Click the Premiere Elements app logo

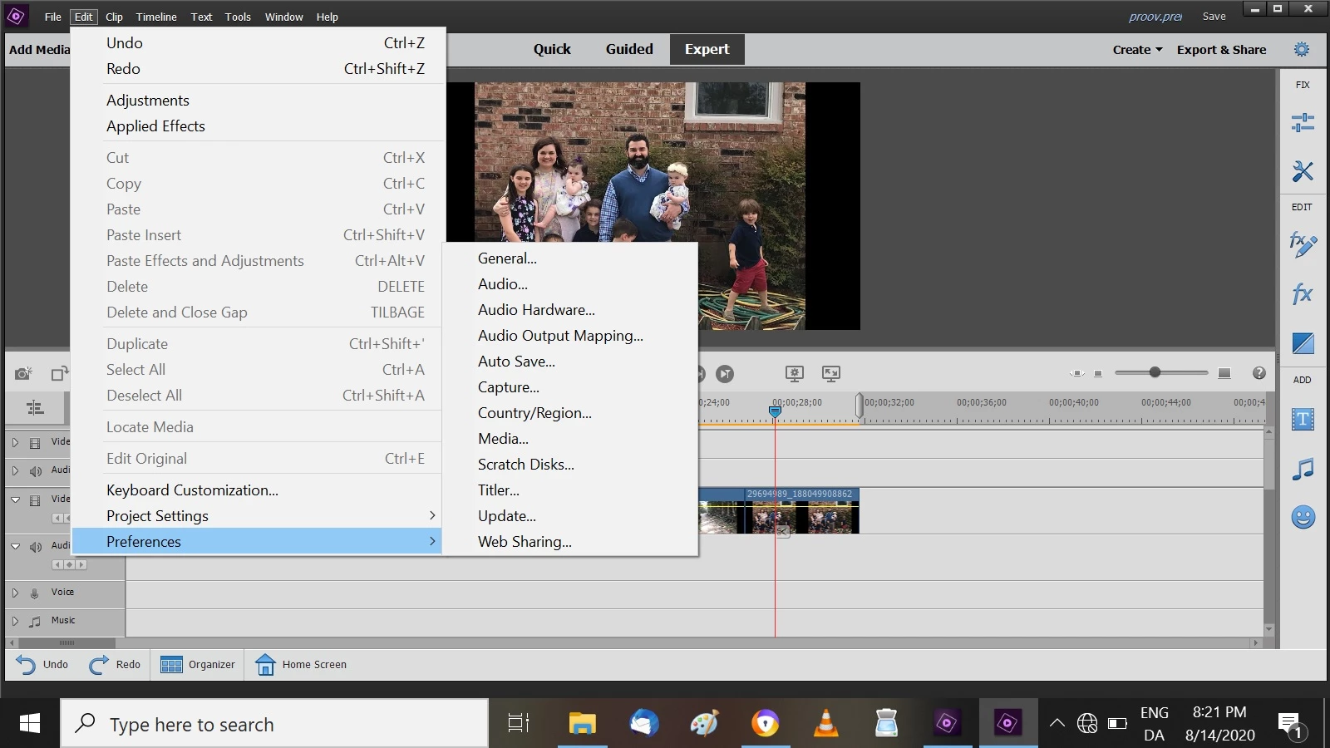click(16, 16)
